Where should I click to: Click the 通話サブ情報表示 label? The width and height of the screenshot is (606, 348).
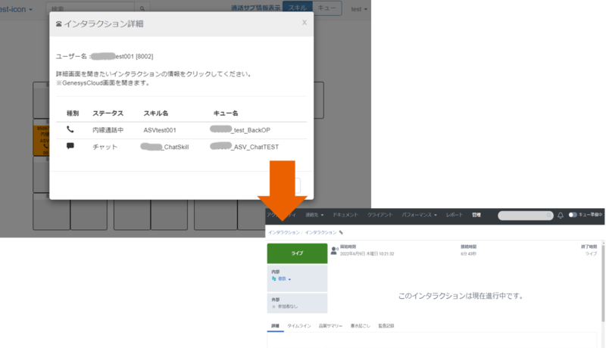click(x=255, y=8)
